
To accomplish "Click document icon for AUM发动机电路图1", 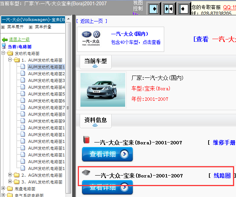I will click(23, 67).
